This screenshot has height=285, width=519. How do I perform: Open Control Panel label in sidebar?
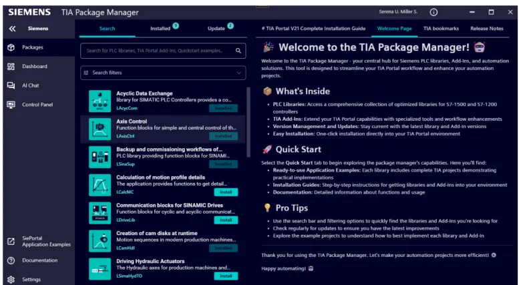37,105
